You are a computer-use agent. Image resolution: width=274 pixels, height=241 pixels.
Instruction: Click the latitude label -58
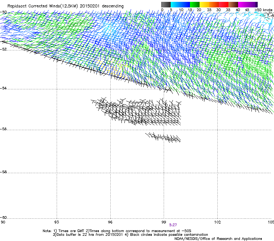tap(3, 172)
